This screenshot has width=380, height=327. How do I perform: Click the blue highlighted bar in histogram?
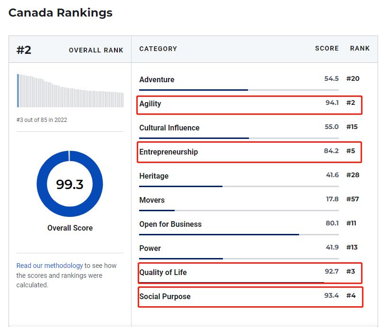(x=18, y=91)
